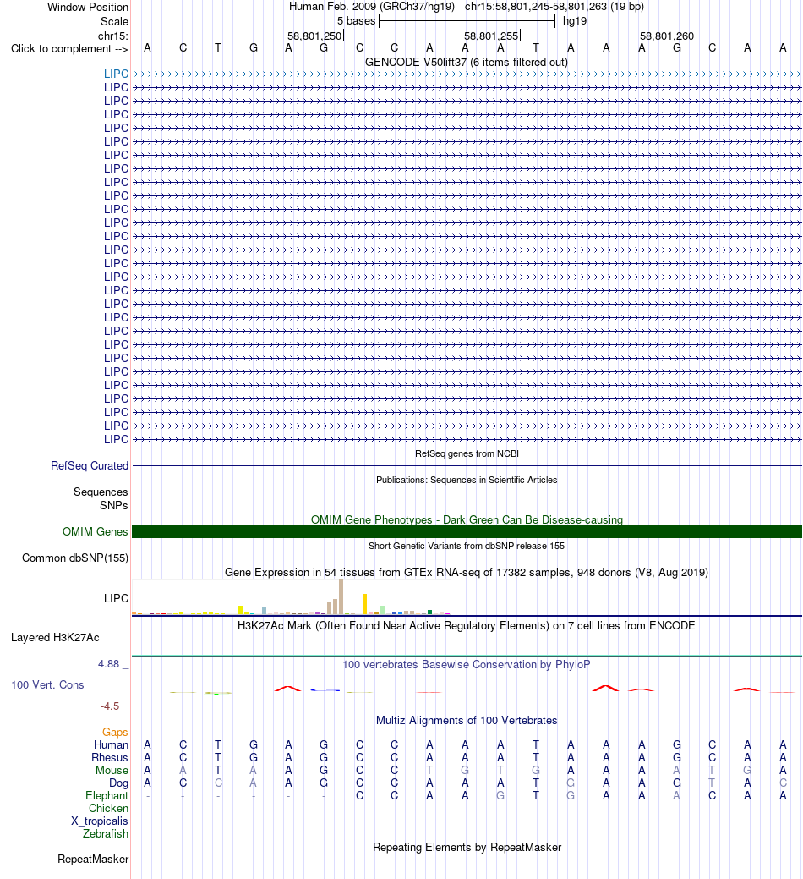Click the OMIM Gene Phenotypes green title
Image resolution: width=803 pixels, height=879 pixels.
pos(467,519)
